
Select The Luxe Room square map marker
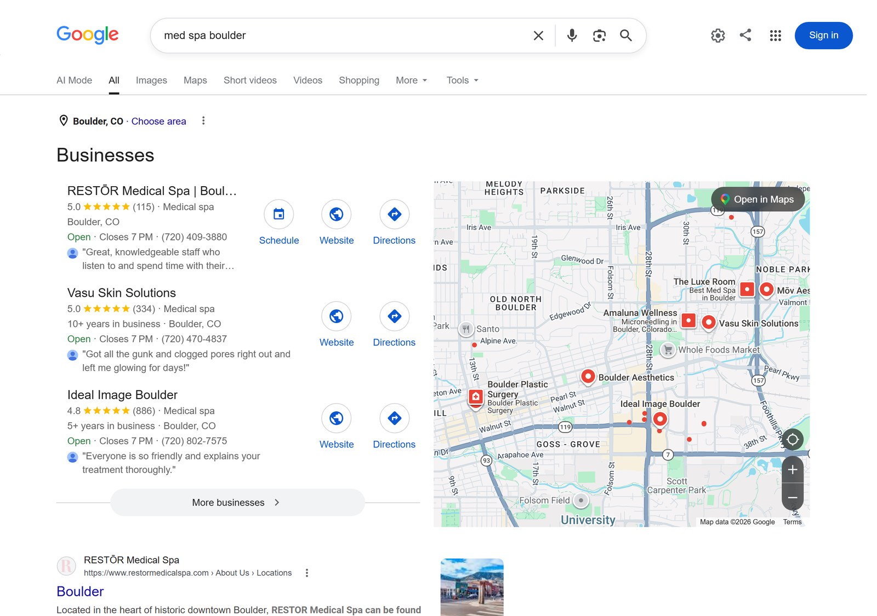(747, 289)
